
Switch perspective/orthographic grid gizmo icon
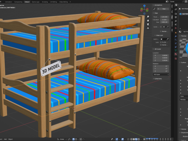click(x=148, y=28)
